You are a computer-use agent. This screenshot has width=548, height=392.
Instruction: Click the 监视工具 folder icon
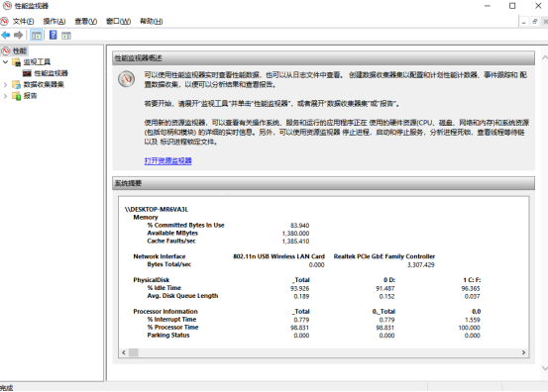tap(16, 62)
